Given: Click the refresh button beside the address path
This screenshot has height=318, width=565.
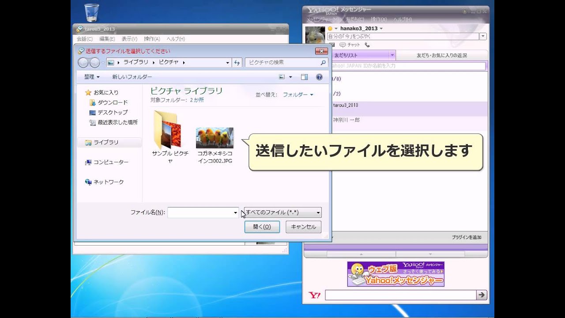Looking at the screenshot, I should 237,63.
